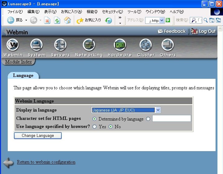Open the Cluster category icon
Viewport: 223px width, 174px height.
coord(146,45)
